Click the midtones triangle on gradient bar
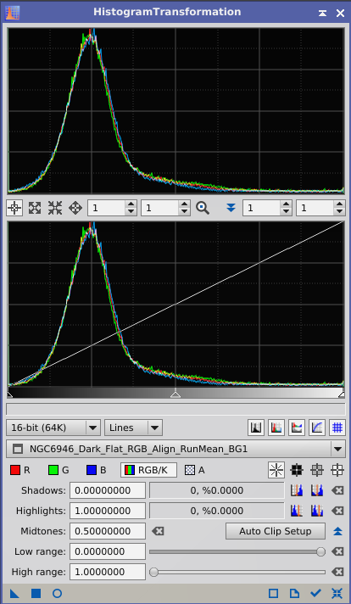This screenshot has width=351, height=604. [175, 394]
